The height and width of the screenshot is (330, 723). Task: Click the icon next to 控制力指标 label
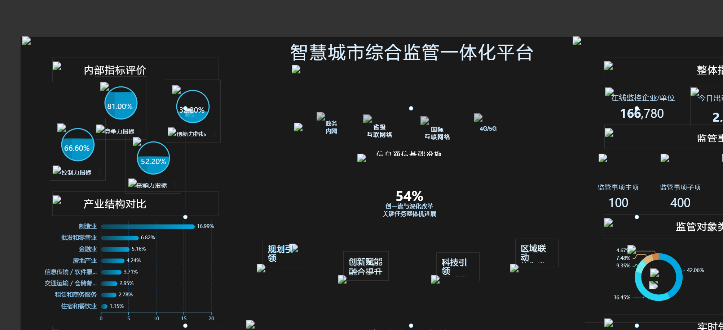(57, 170)
